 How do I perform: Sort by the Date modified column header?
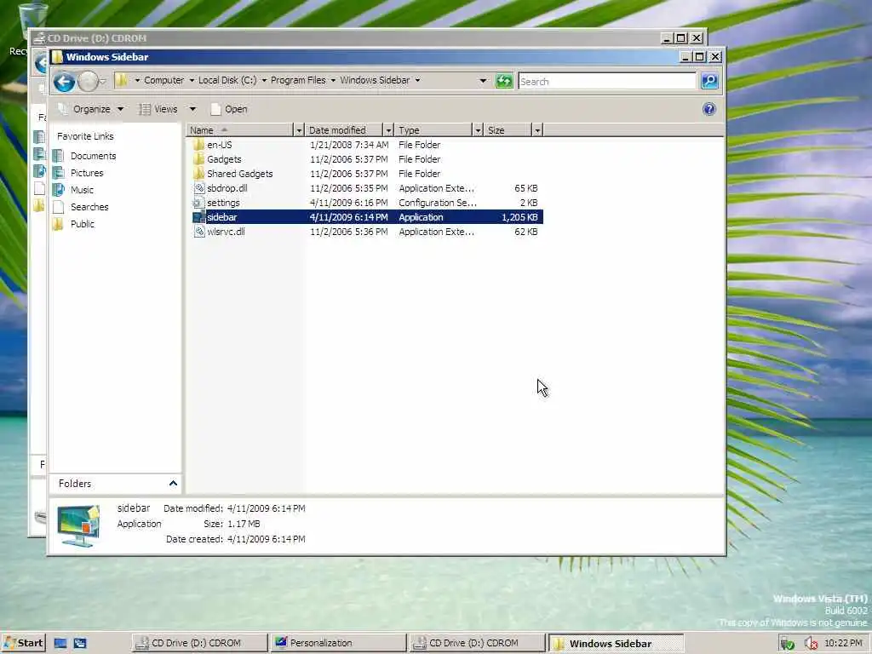coord(344,130)
